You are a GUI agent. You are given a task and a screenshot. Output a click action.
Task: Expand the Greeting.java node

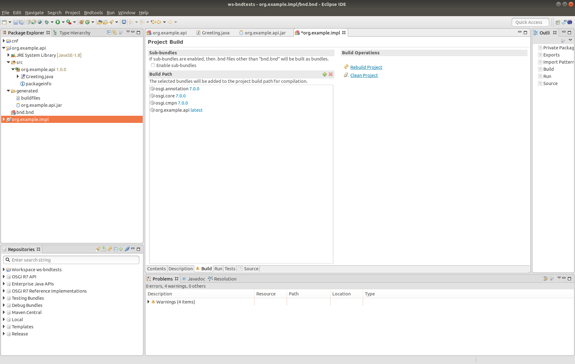pyautogui.click(x=18, y=76)
